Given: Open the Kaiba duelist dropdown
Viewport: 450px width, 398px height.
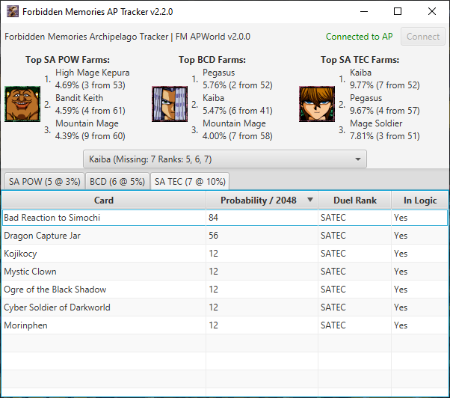Looking at the screenshot, I should click(225, 159).
